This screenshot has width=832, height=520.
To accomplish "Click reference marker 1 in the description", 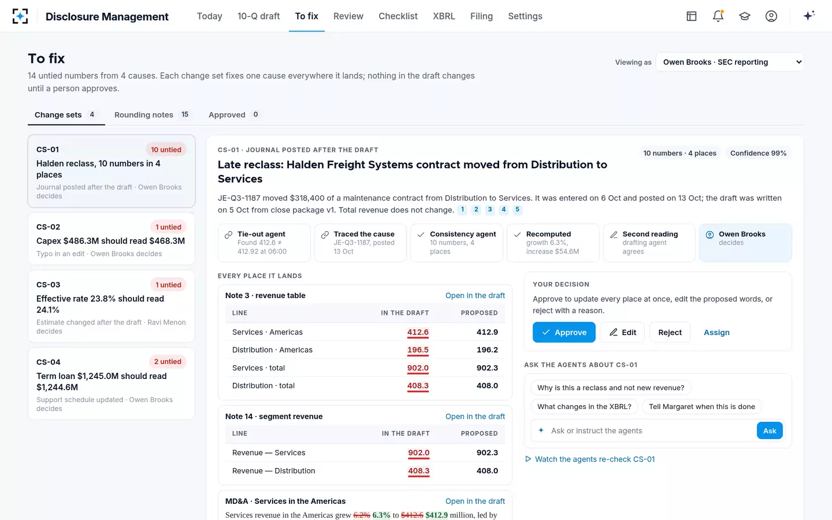I will (x=462, y=210).
